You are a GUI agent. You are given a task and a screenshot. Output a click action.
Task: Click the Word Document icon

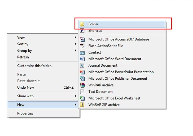click(x=82, y=59)
